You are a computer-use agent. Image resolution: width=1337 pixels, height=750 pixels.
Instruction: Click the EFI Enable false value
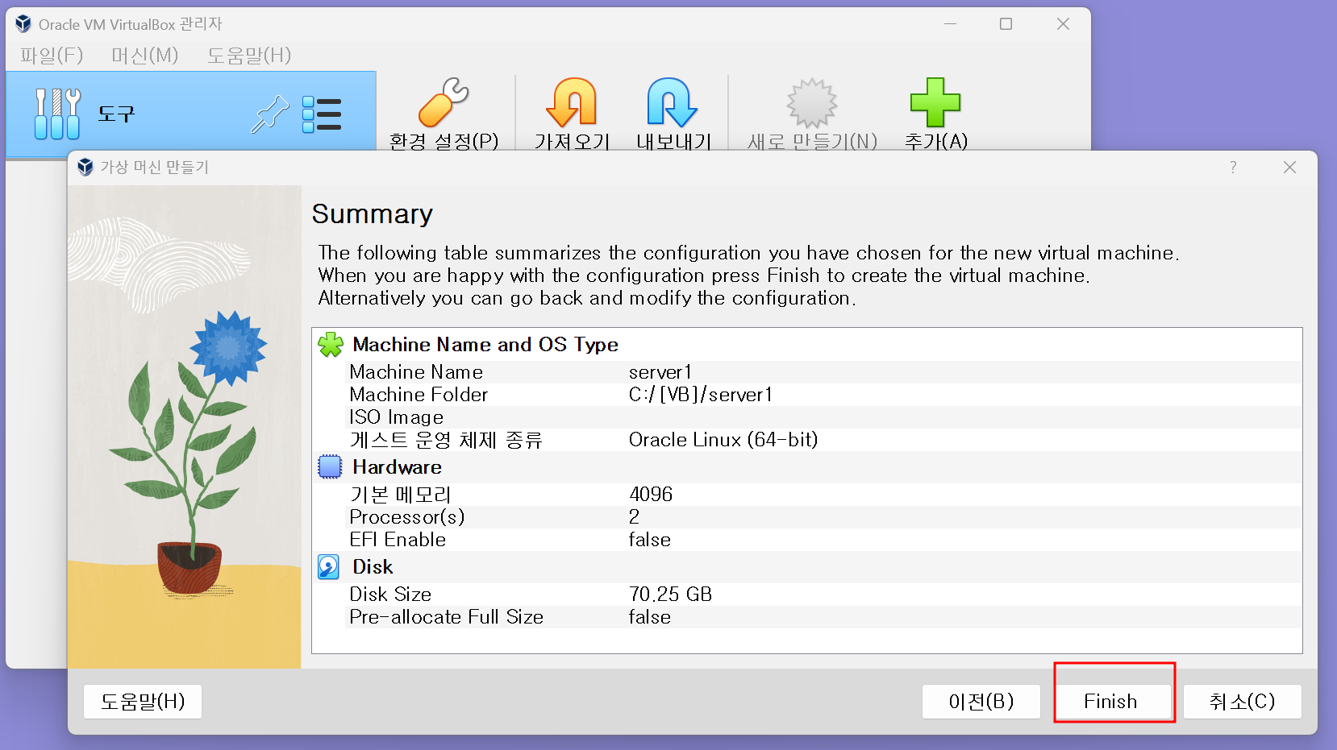tap(650, 540)
